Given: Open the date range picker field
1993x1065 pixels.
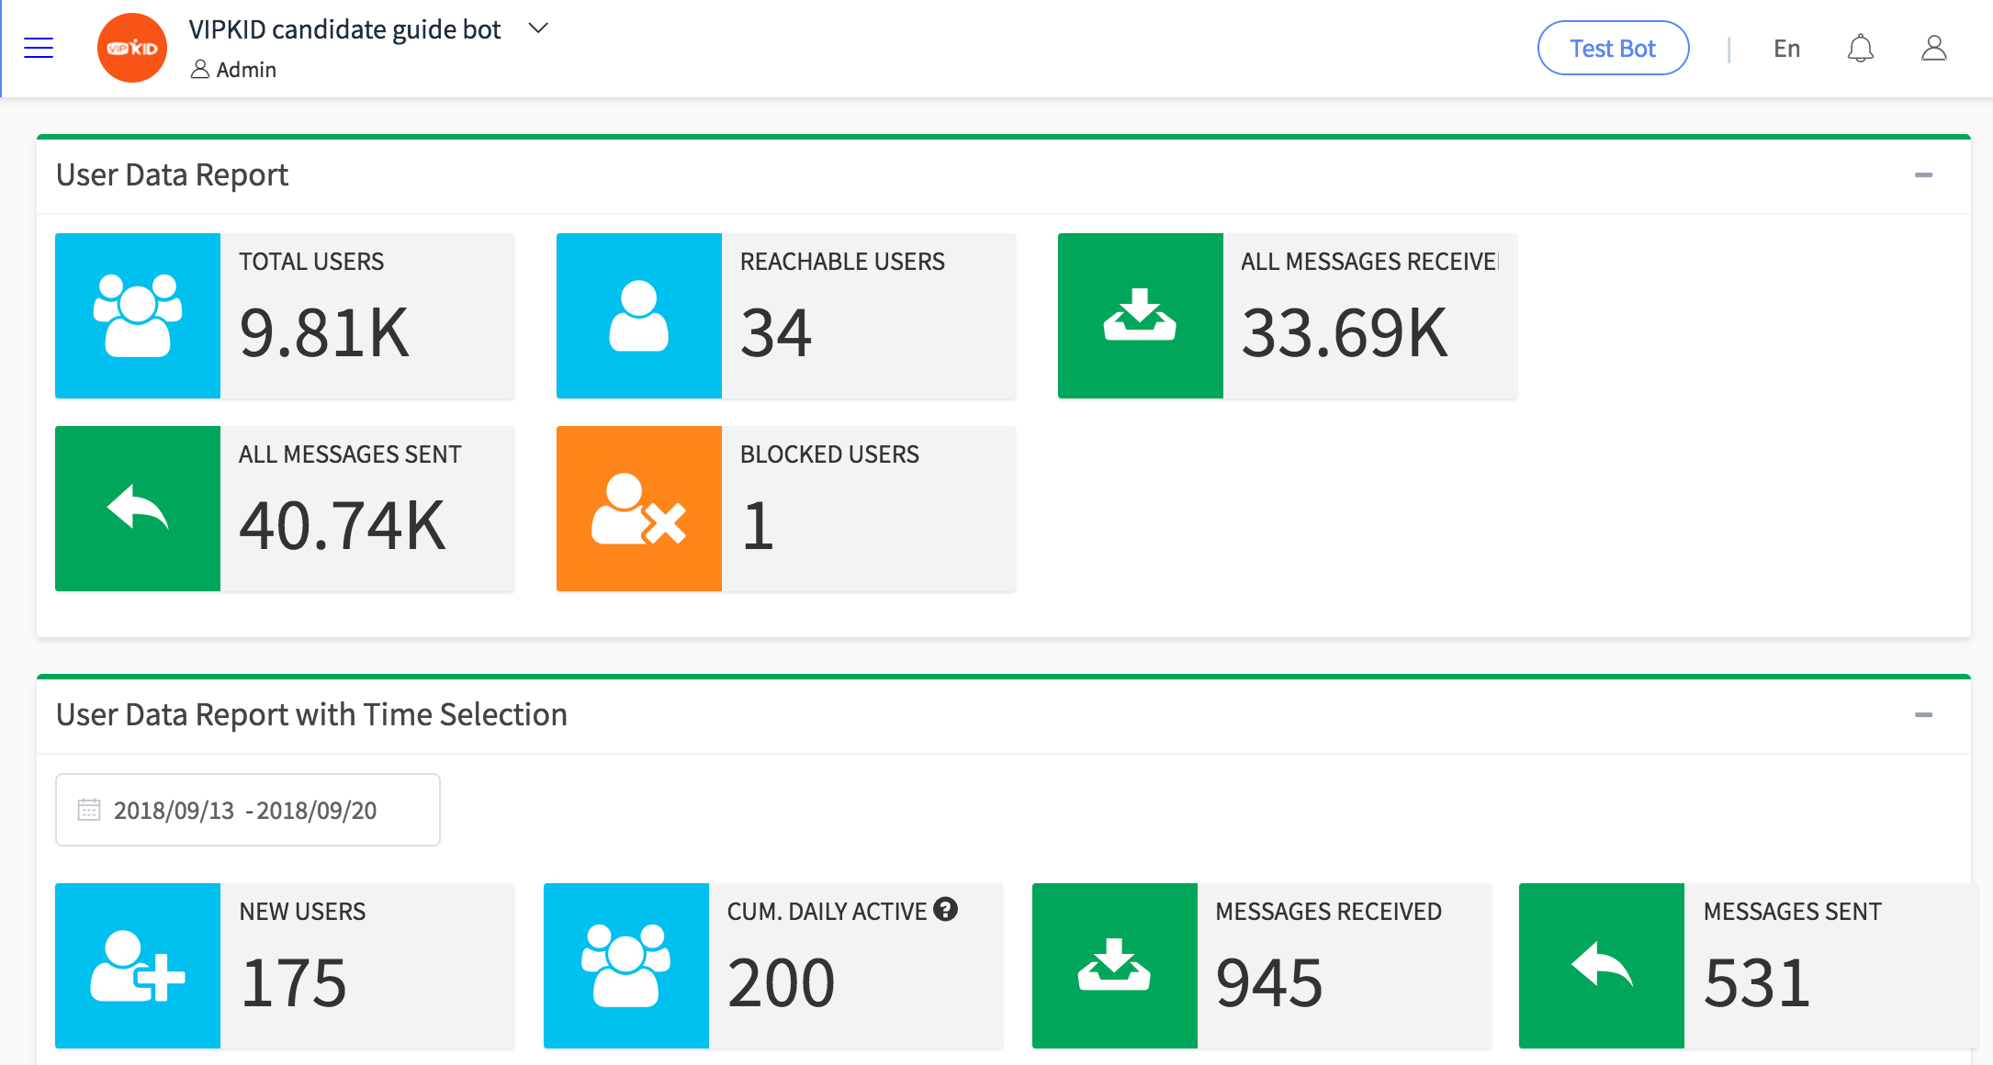Looking at the screenshot, I should [x=248, y=810].
